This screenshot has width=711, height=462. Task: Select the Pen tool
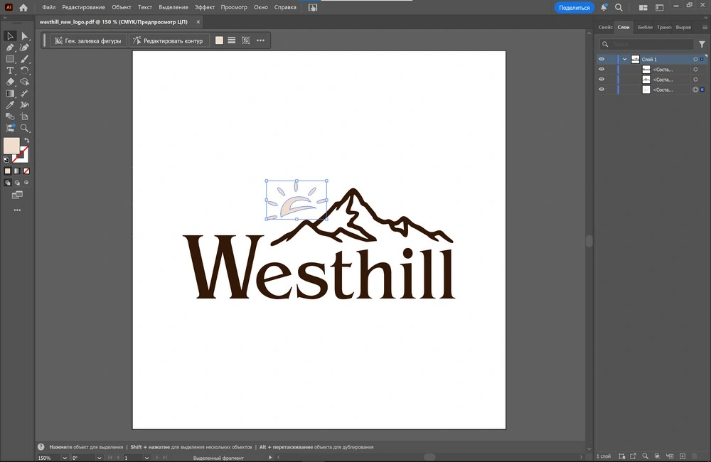pos(11,48)
